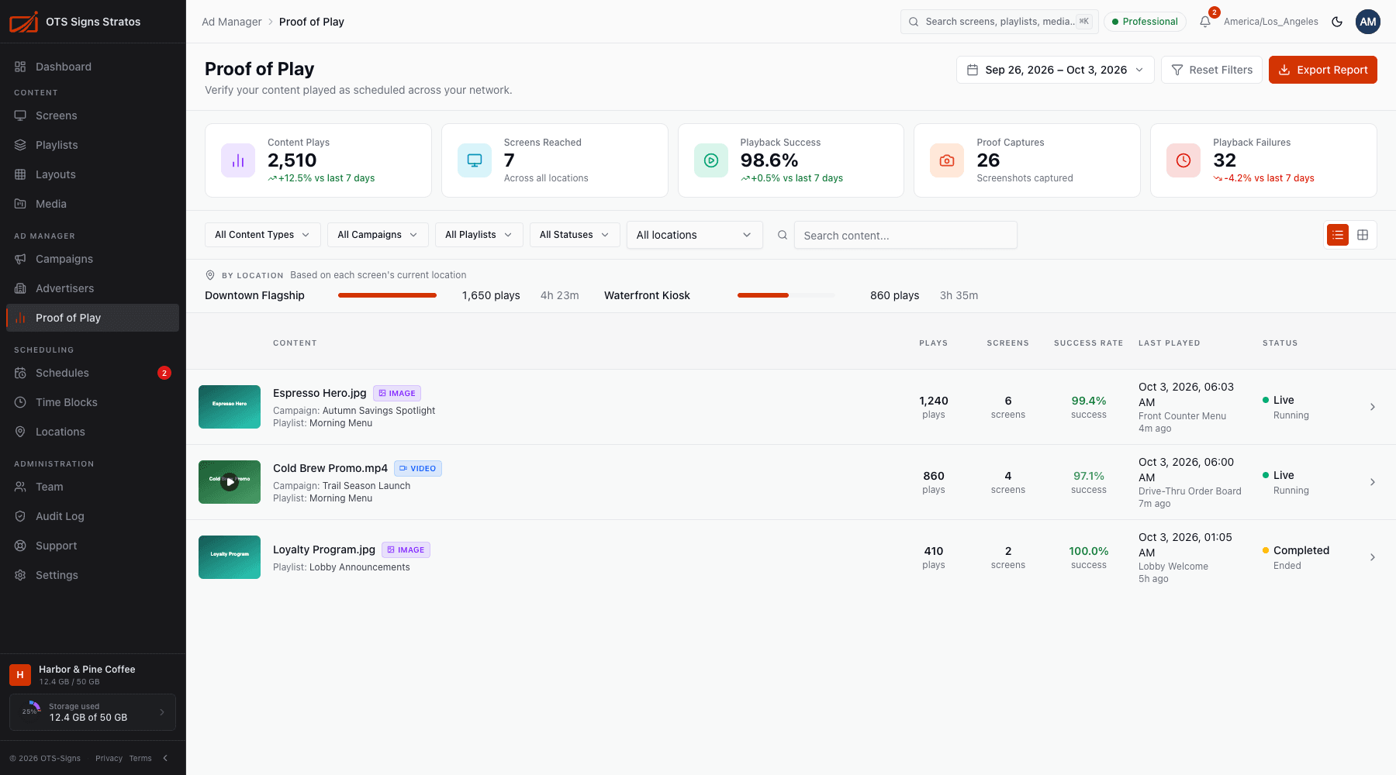Click the Search content input field
Viewport: 1396px width, 775px height.
[x=905, y=235]
